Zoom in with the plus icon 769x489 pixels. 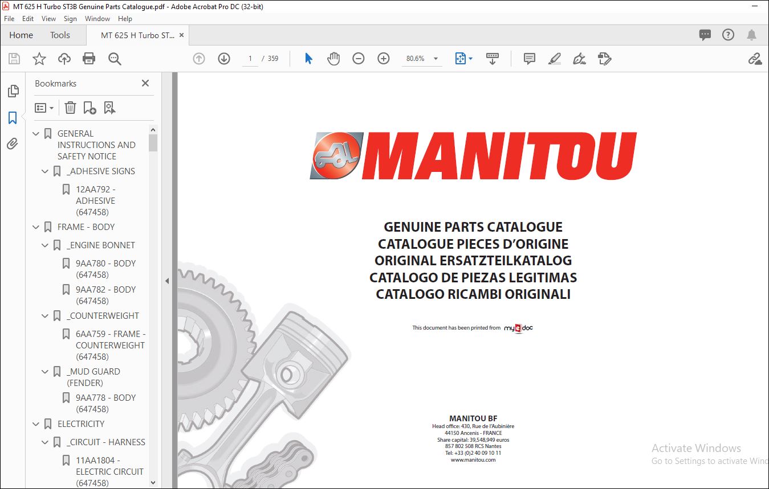tap(384, 59)
